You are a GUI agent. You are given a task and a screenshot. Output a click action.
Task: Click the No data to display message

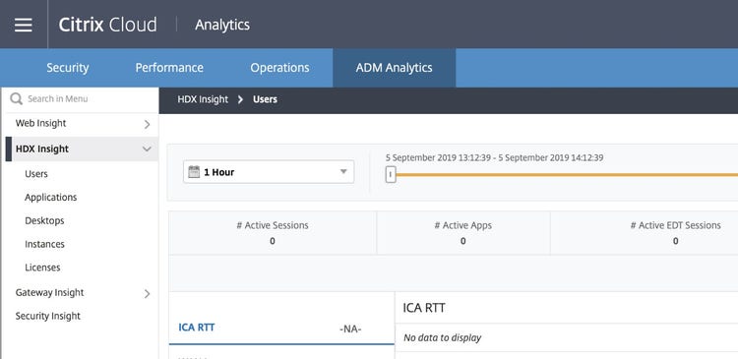443,337
